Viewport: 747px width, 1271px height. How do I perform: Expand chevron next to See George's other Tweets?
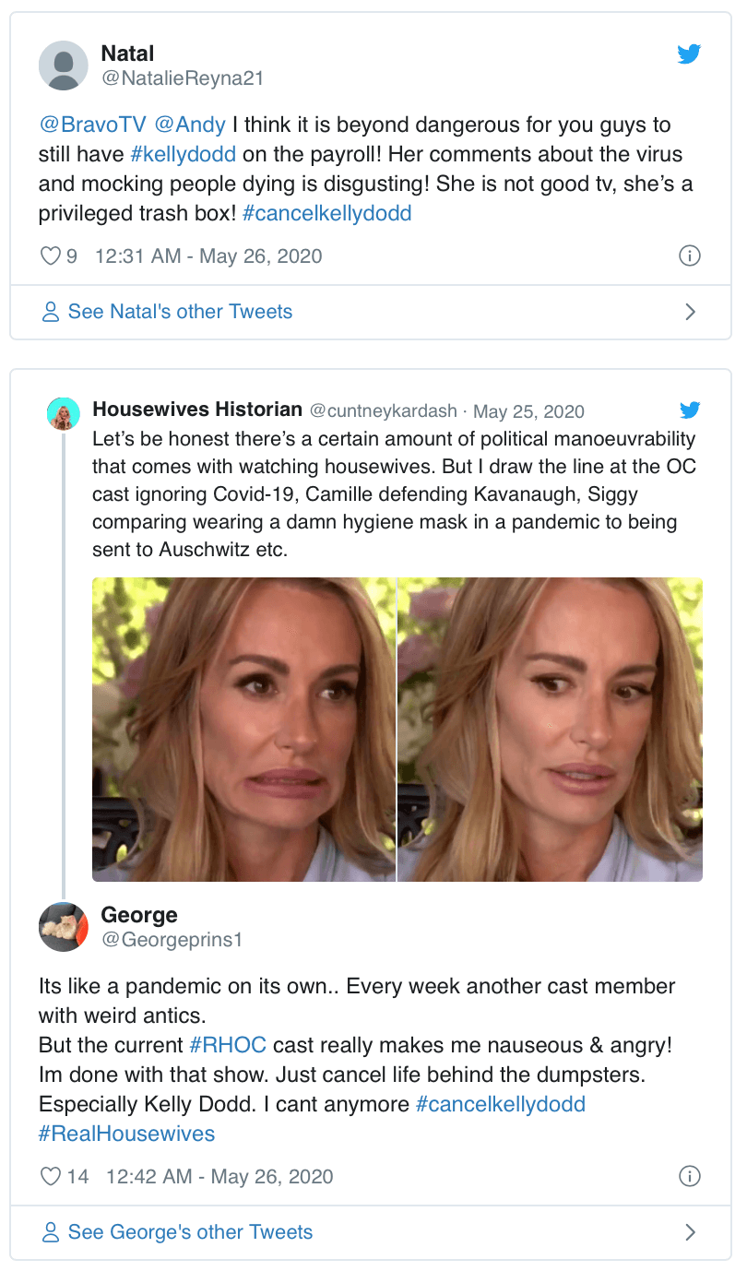click(690, 1232)
